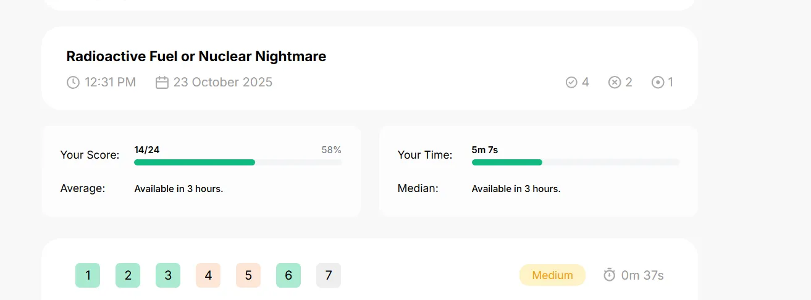Click the Medium difficulty badge
The height and width of the screenshot is (300, 811).
point(552,275)
